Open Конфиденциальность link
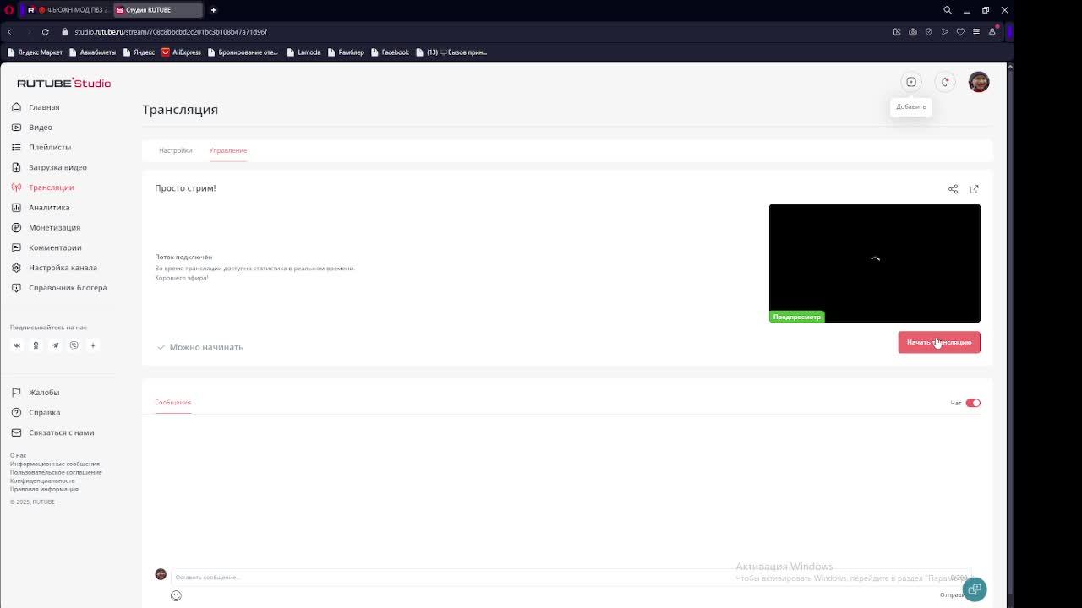Image resolution: width=1082 pixels, height=608 pixels. click(x=42, y=480)
